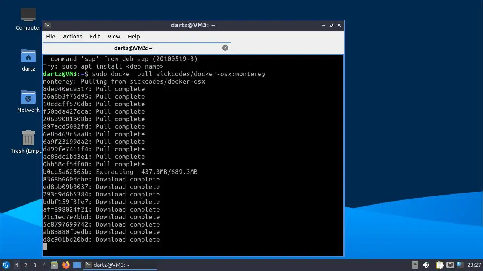This screenshot has width=483, height=271.
Task: Open the update notifier tray icon
Action: click(459, 265)
